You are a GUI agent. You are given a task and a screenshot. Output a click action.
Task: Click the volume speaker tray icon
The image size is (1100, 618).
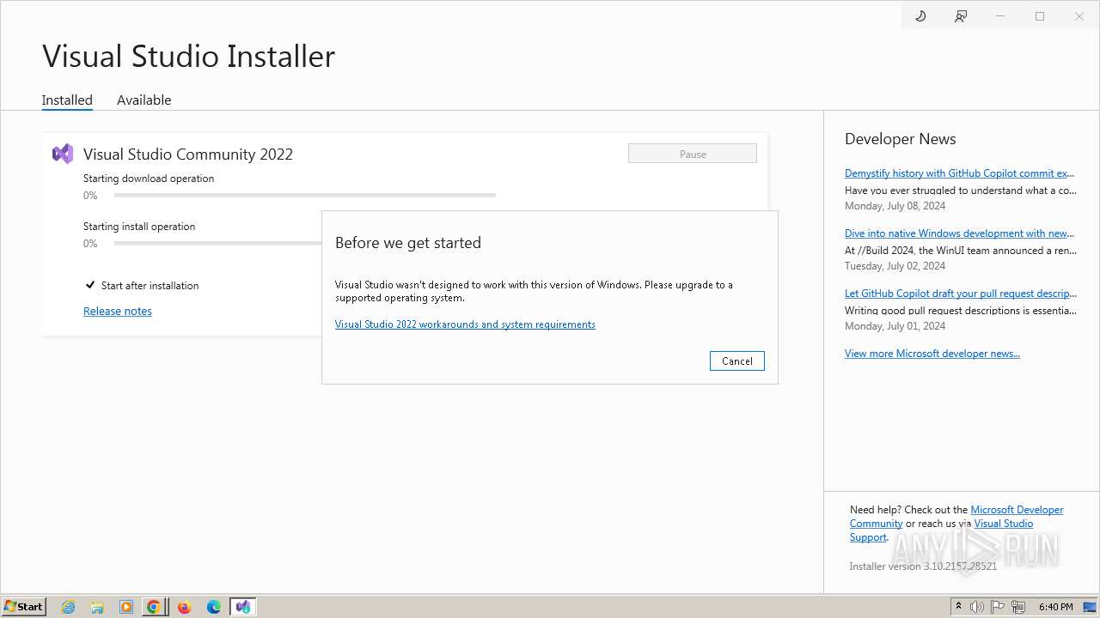click(977, 607)
